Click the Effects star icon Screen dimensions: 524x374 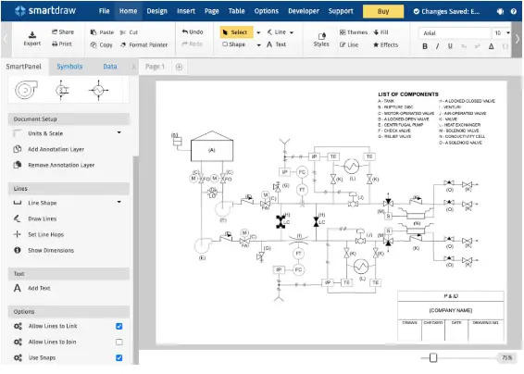pos(376,44)
